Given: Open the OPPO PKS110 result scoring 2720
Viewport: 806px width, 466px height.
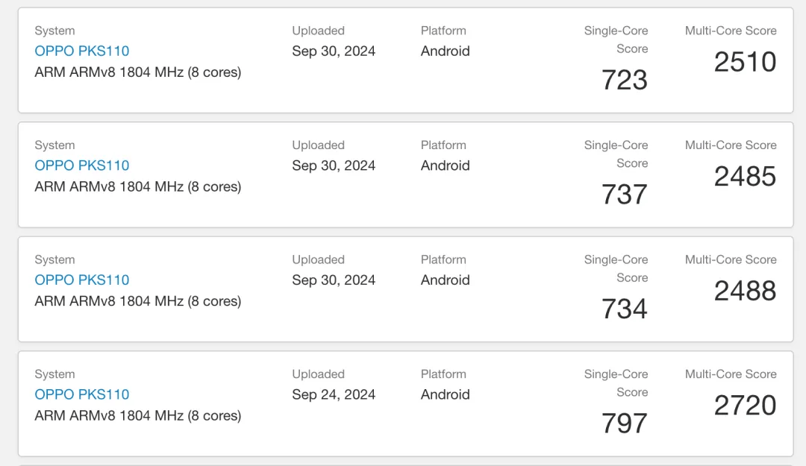Looking at the screenshot, I should (82, 394).
